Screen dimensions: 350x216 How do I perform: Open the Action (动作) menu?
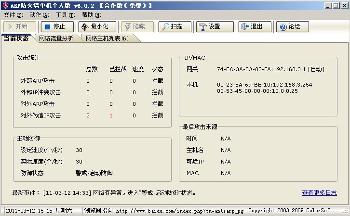coord(39,15)
